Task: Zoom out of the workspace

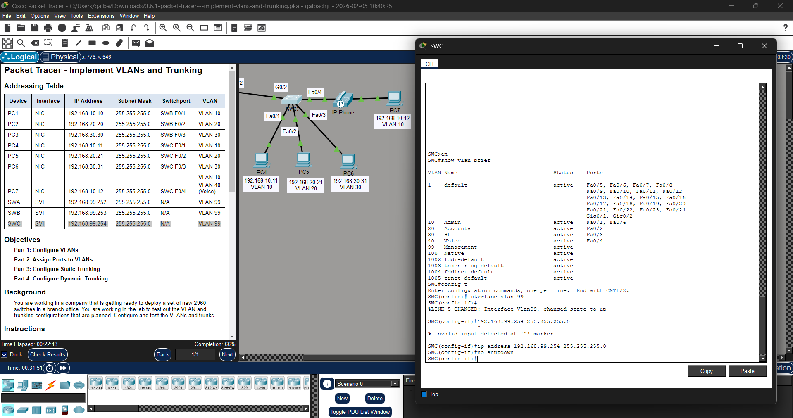Action: coord(191,28)
